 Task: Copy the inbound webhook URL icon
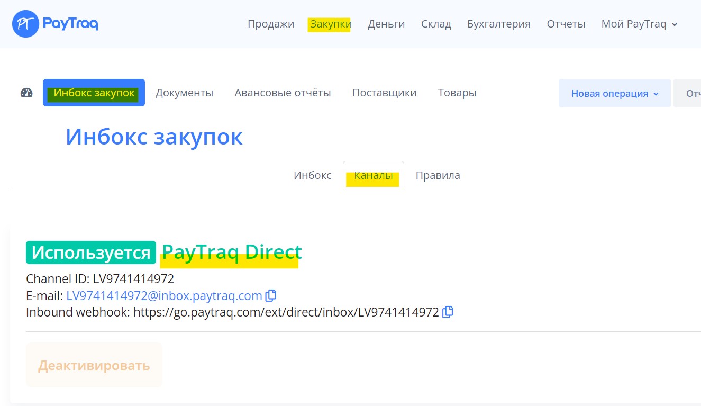pos(448,312)
